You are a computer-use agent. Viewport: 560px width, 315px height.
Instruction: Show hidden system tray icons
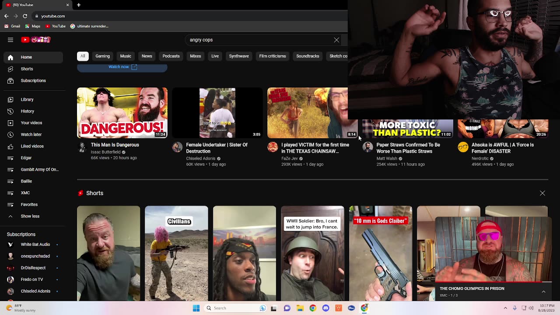point(505,308)
